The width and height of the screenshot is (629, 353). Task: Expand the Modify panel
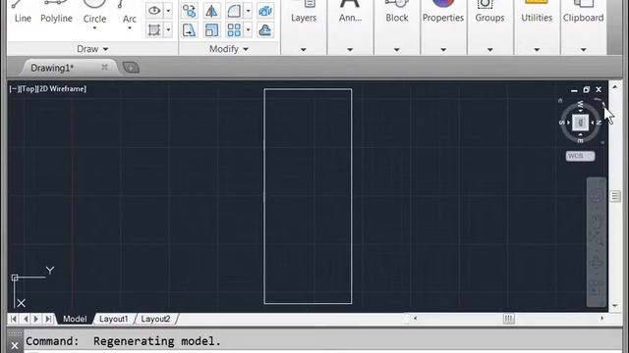(x=229, y=49)
